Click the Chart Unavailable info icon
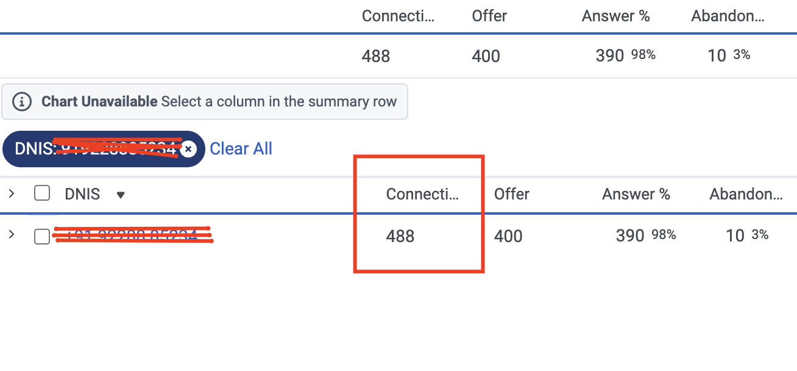The image size is (797, 371). [x=22, y=102]
